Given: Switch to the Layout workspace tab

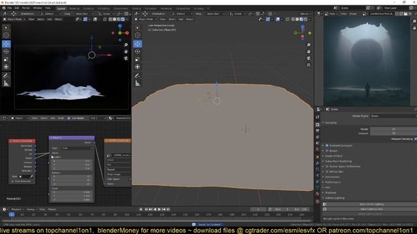Looking at the screenshot, I should [61, 8].
